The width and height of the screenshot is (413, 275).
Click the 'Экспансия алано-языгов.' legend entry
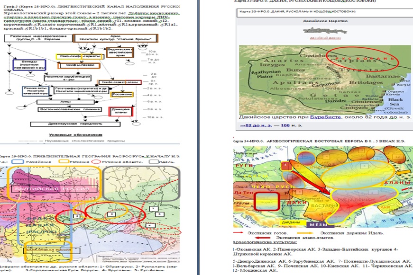(305, 238)
